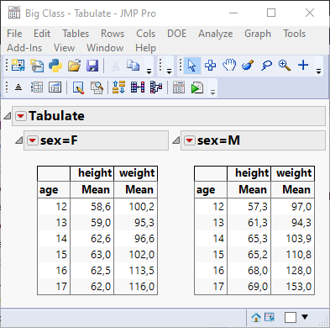The width and height of the screenshot is (330, 328).
Task: Open the Rows menu
Action: [113, 34]
